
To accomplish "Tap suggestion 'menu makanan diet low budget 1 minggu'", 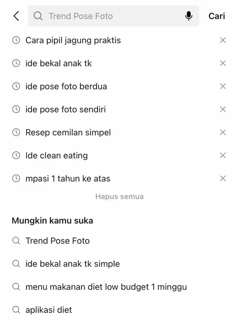I will pyautogui.click(x=106, y=287).
